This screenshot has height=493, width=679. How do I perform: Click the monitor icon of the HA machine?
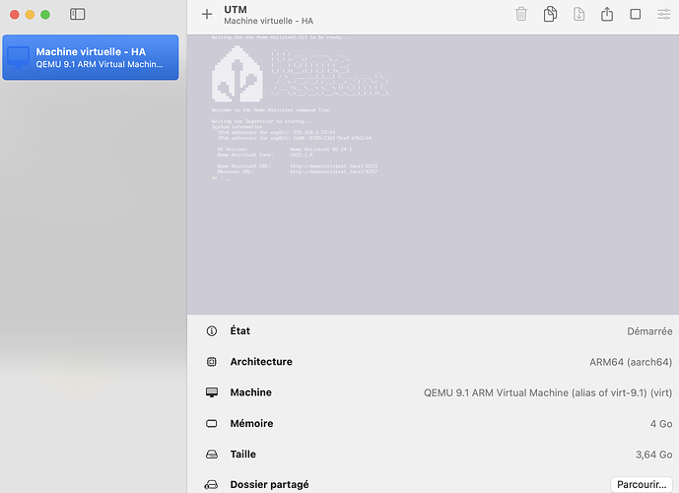coord(18,57)
